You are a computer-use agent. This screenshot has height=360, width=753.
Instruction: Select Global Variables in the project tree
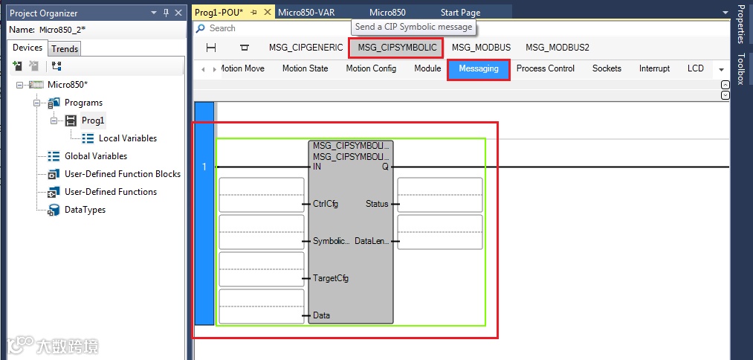coord(96,155)
